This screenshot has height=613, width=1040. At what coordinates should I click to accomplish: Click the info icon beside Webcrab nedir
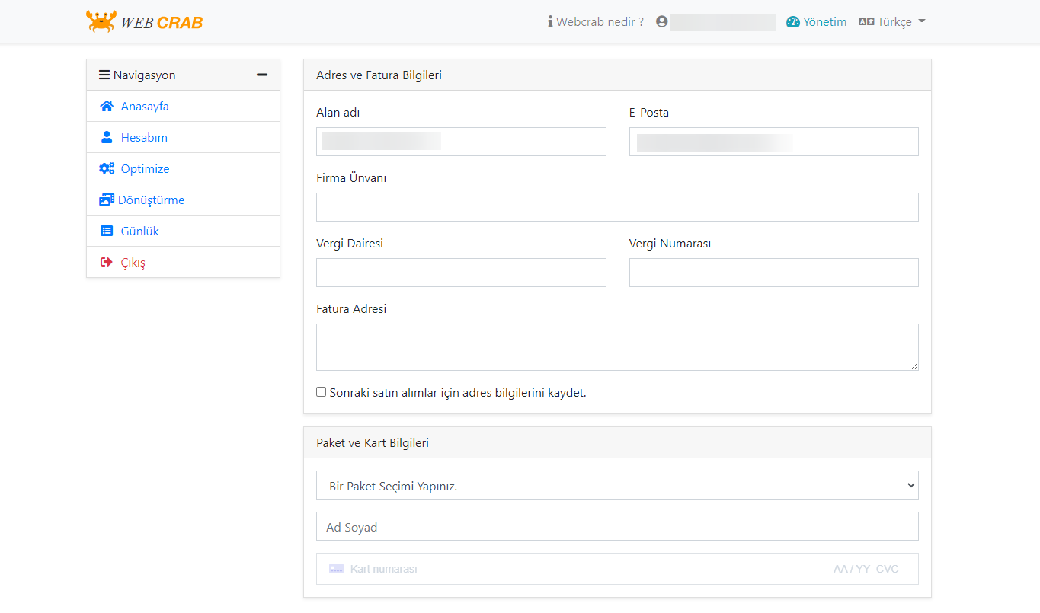(x=550, y=22)
